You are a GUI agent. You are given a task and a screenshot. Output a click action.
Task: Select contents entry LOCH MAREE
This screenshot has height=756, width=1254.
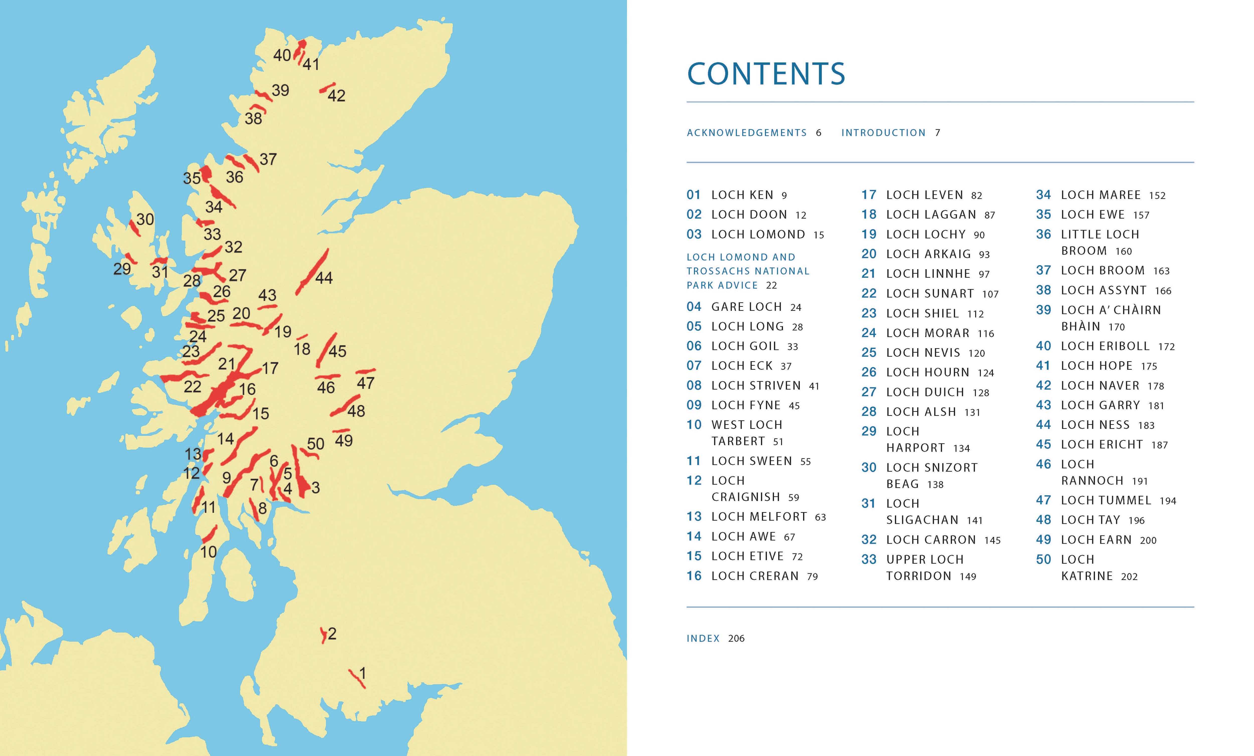pyautogui.click(x=1101, y=195)
